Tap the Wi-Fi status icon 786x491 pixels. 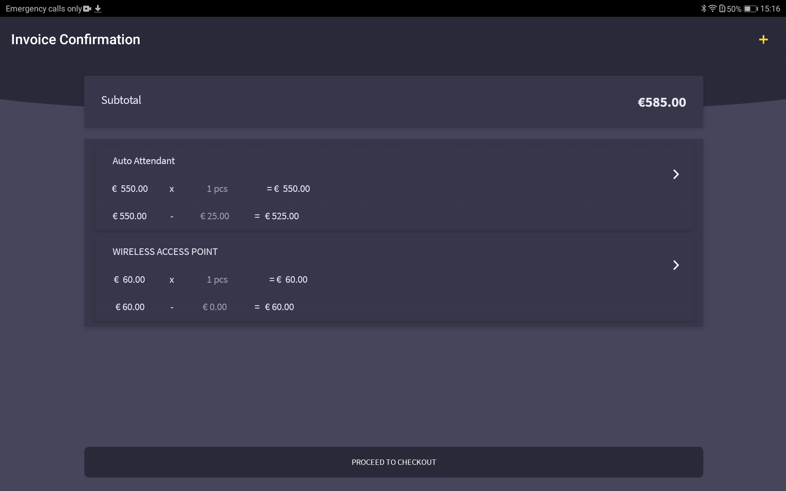point(712,9)
